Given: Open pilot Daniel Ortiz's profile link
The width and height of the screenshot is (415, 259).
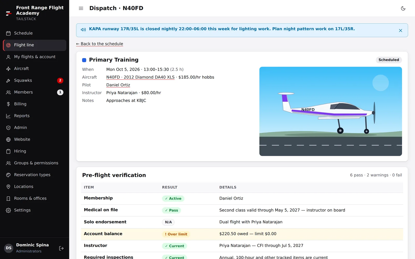Looking at the screenshot, I should pos(118,85).
